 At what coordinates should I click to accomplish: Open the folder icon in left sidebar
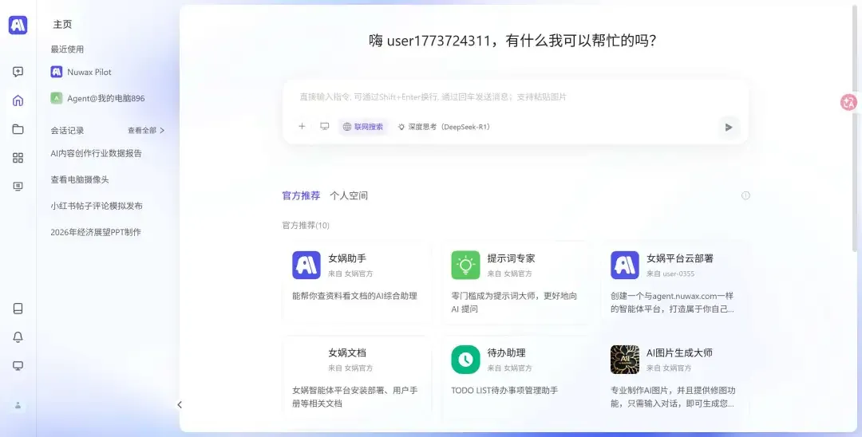coord(18,129)
